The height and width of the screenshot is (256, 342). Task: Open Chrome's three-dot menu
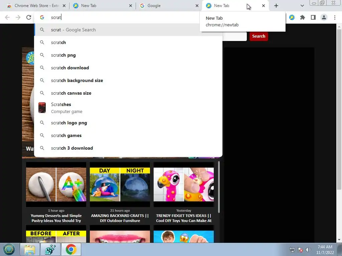point(335,17)
